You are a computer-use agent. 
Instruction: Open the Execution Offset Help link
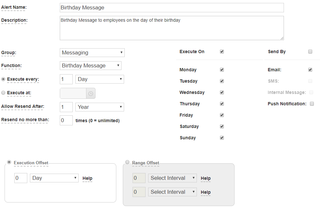87,178
